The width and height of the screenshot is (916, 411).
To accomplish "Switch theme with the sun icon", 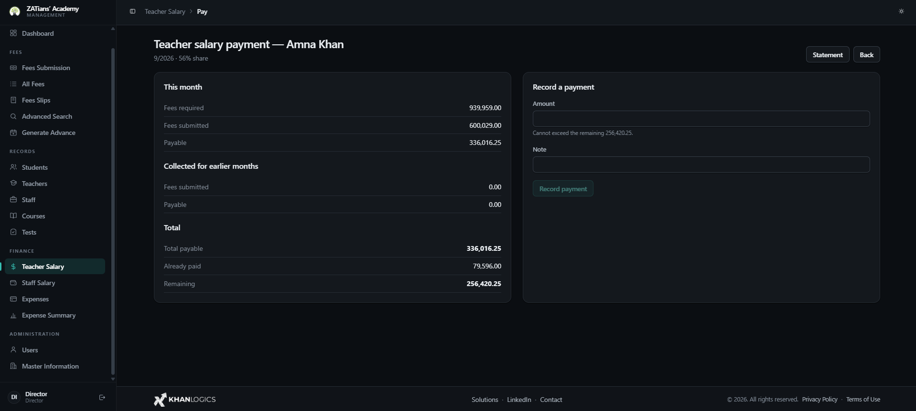I will (901, 11).
